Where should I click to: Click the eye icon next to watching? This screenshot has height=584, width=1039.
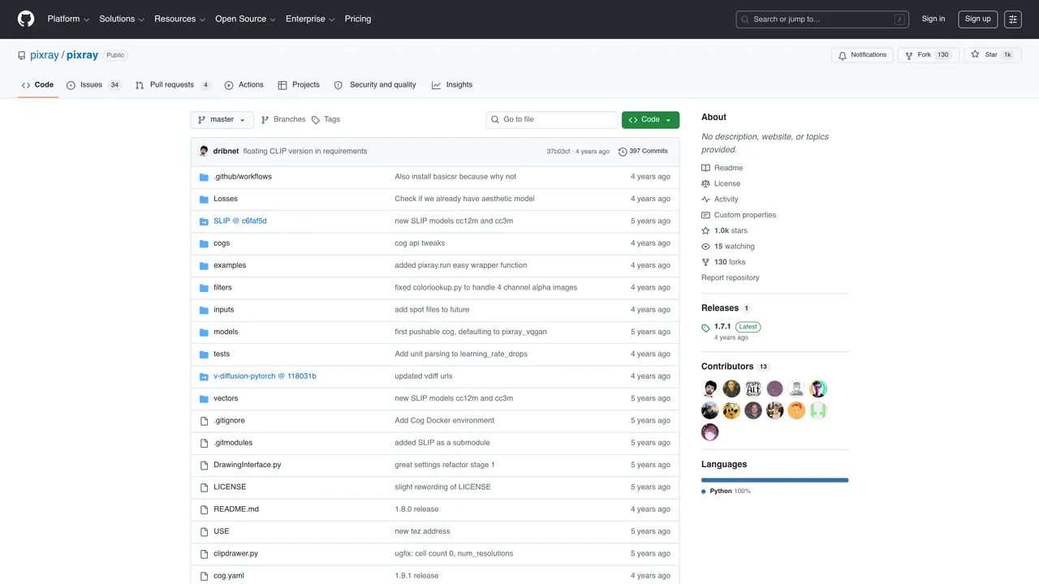pyautogui.click(x=706, y=247)
